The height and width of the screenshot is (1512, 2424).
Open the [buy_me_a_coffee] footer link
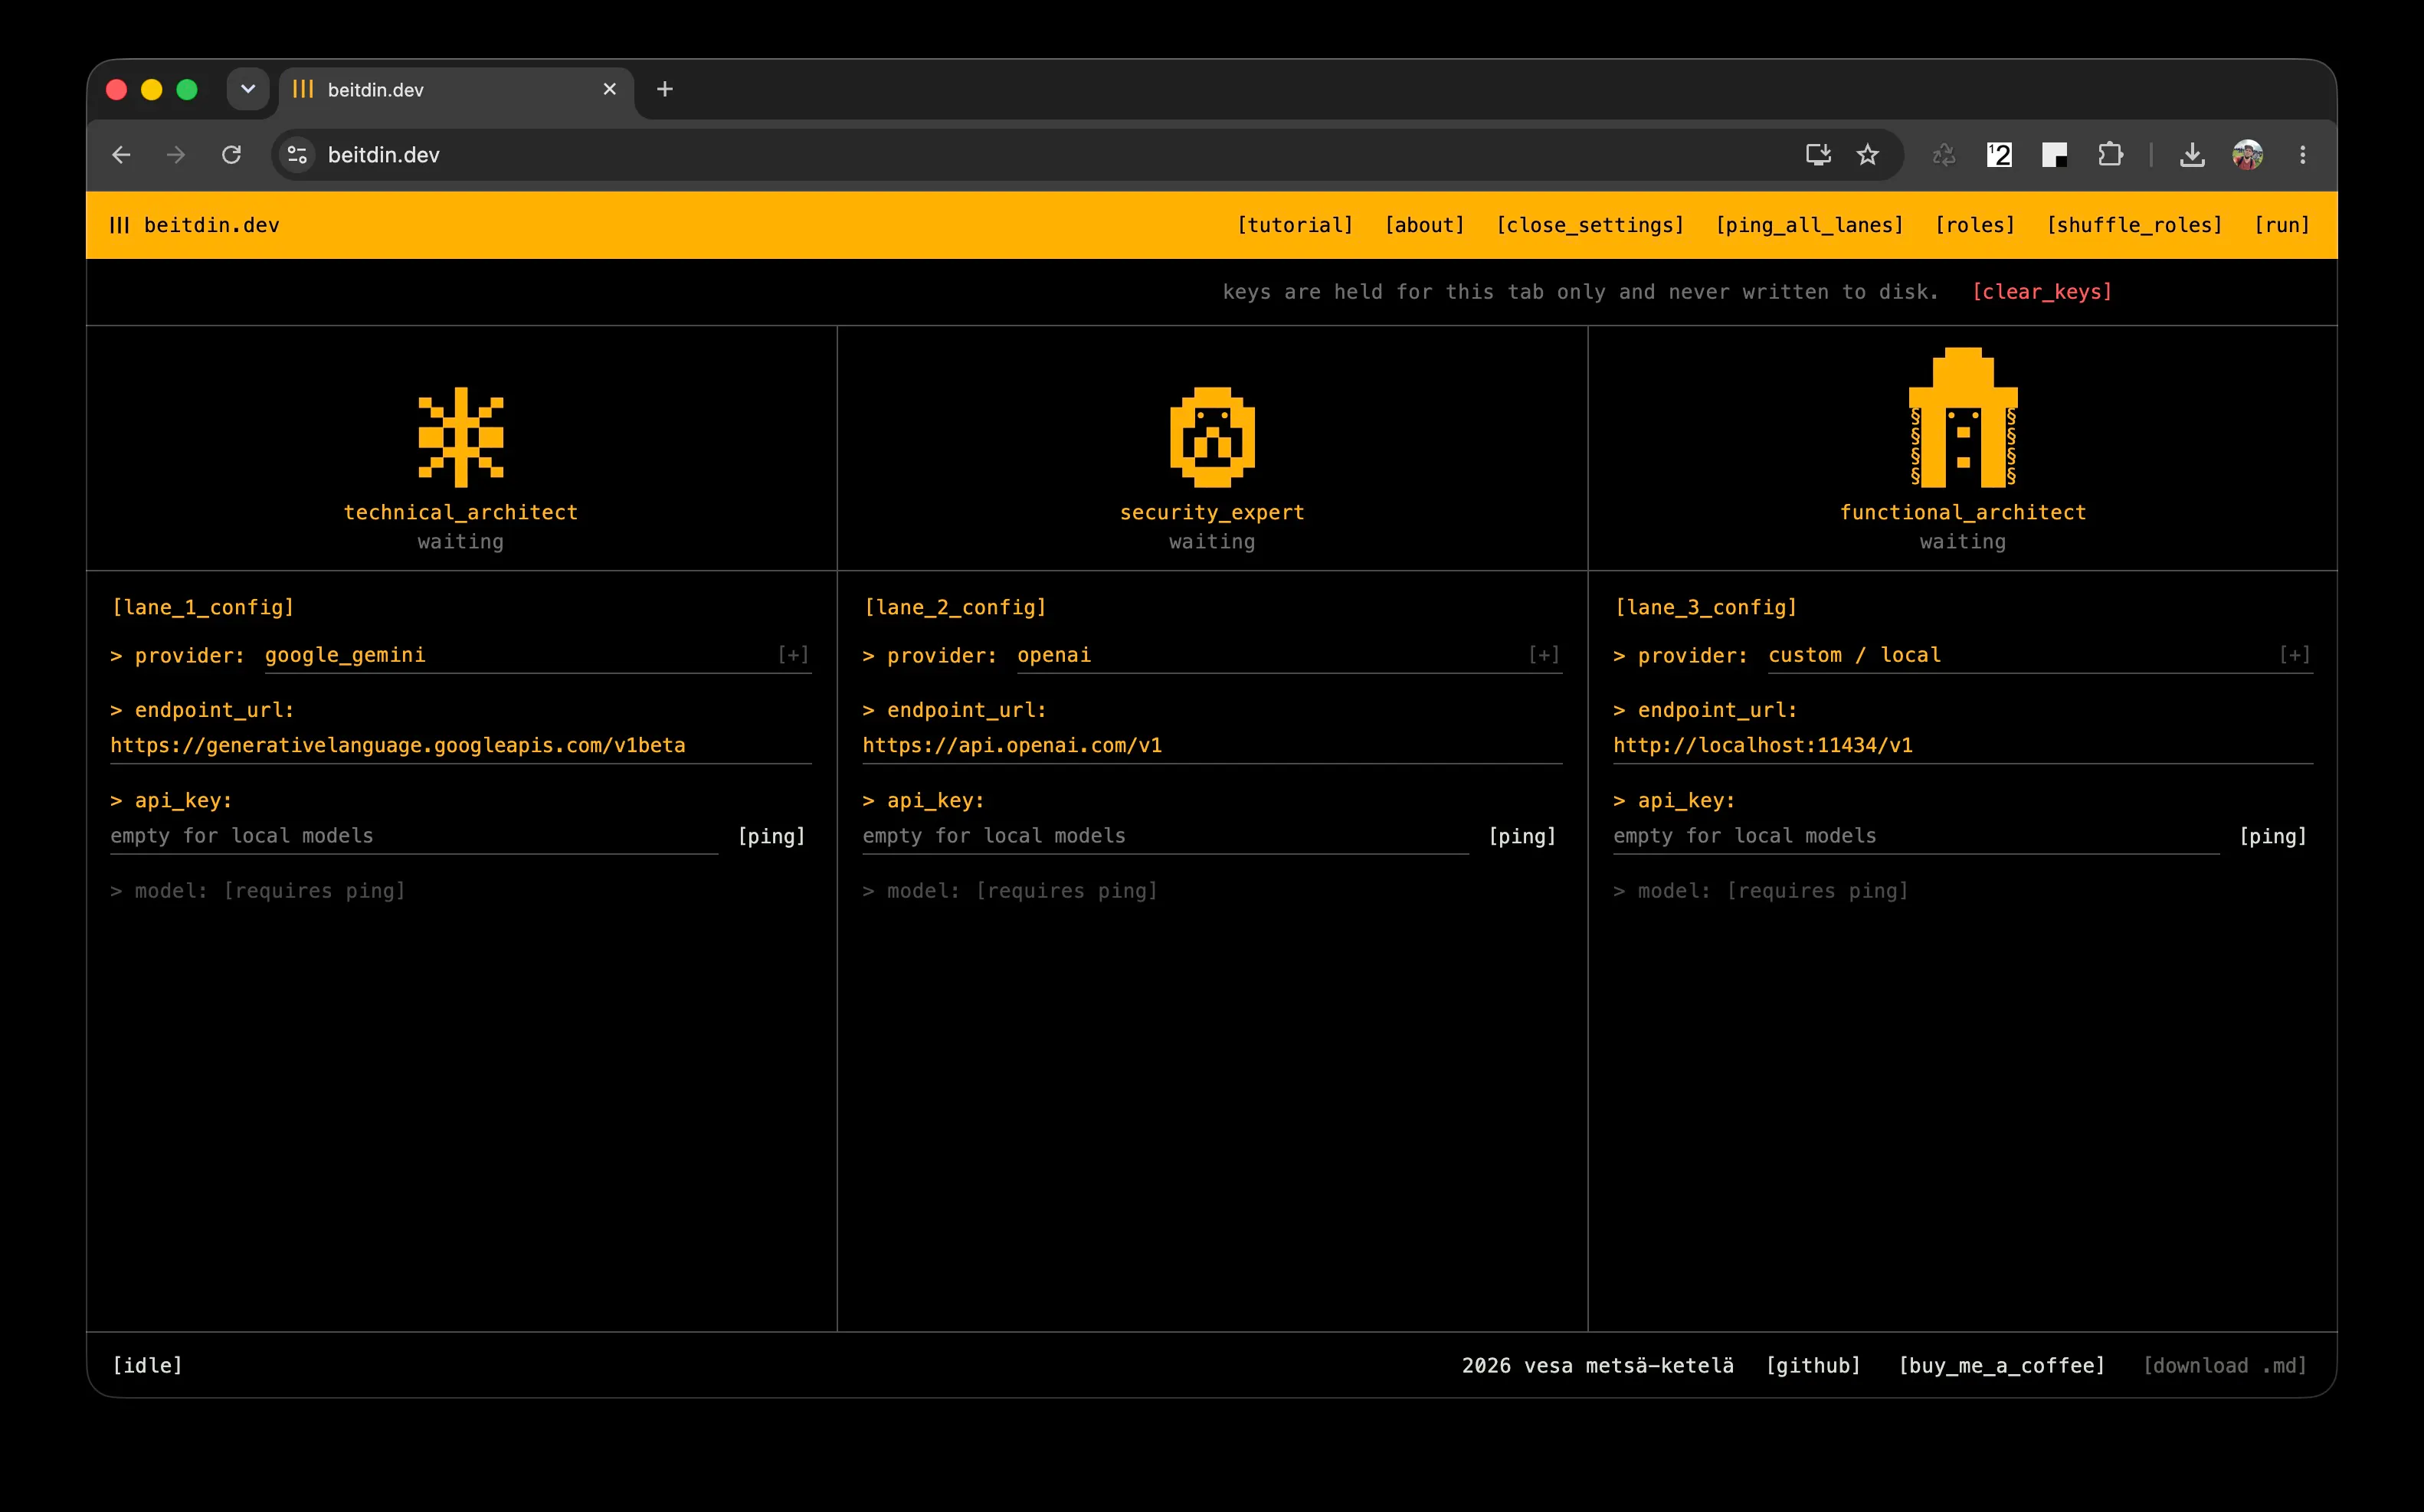(2002, 1365)
